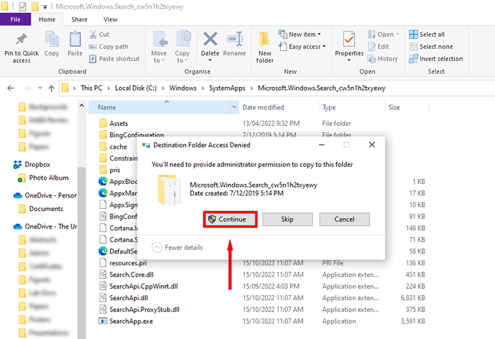Go back with the left arrow
The width and height of the screenshot is (495, 339).
click(x=11, y=88)
